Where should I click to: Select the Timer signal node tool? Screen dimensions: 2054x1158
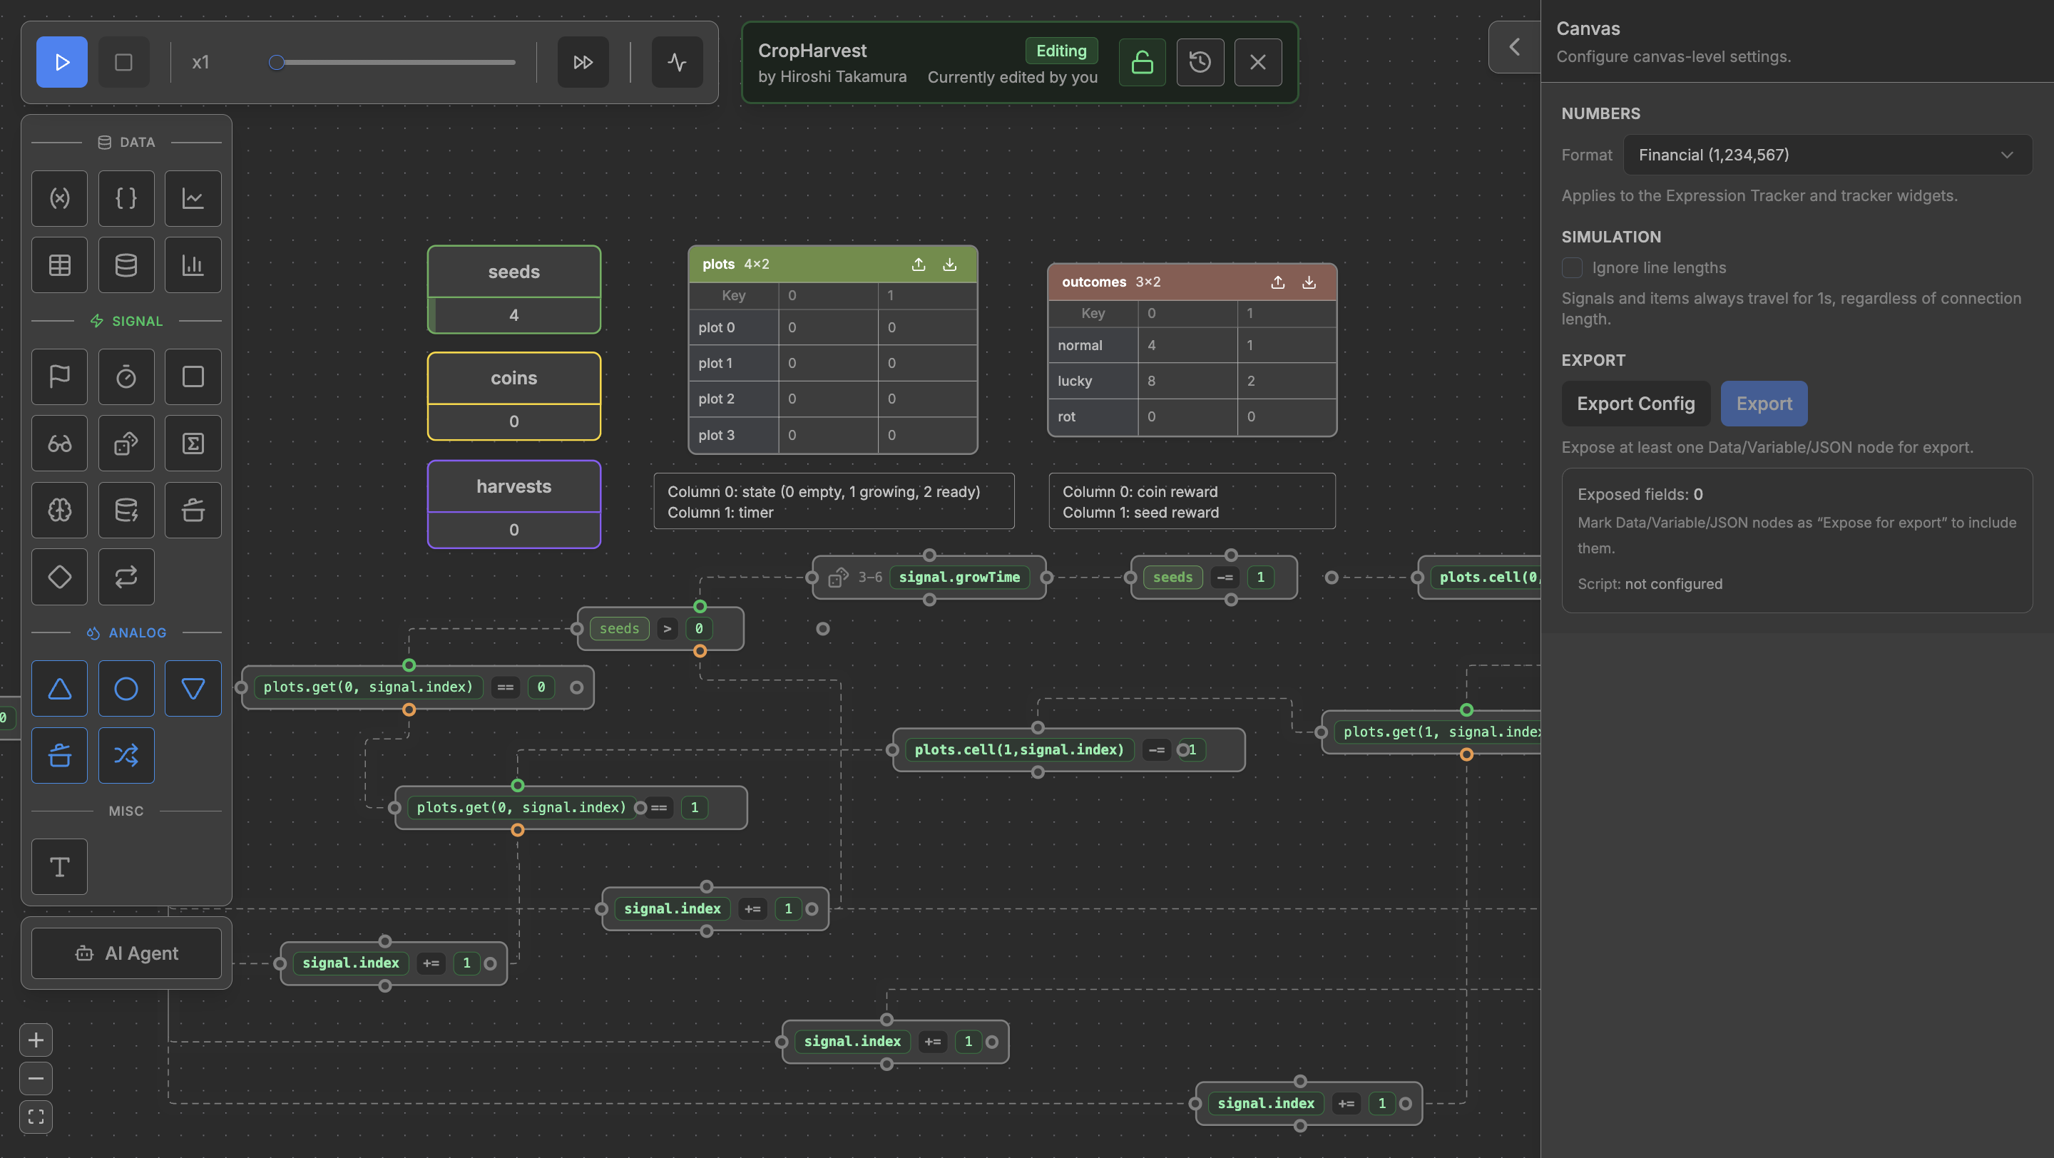(x=126, y=376)
